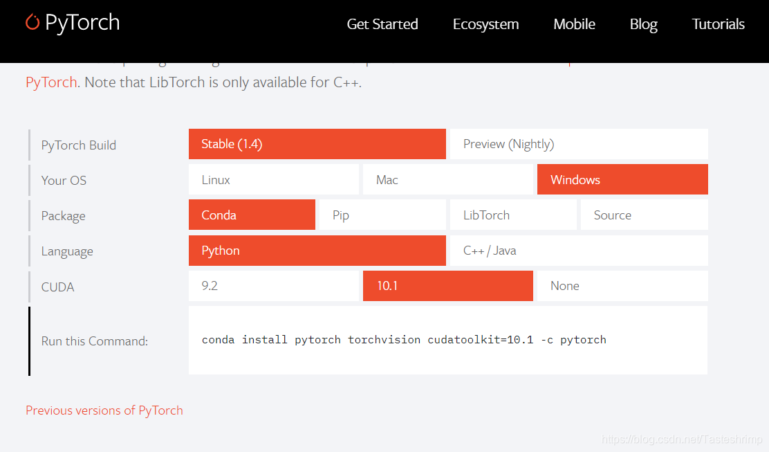Select C++ / Java language option
Viewport: 769px width, 452px height.
point(579,251)
